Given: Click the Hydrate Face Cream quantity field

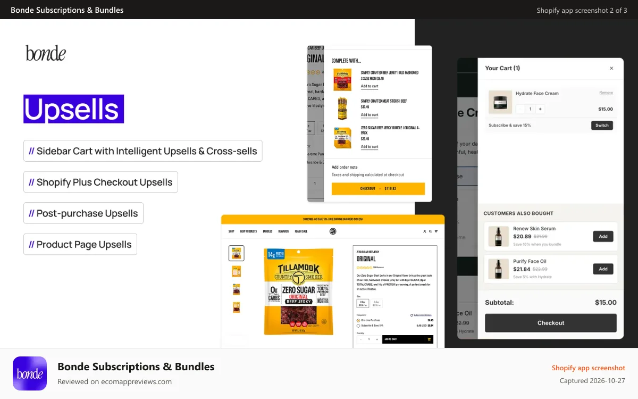Looking at the screenshot, I should pos(530,109).
